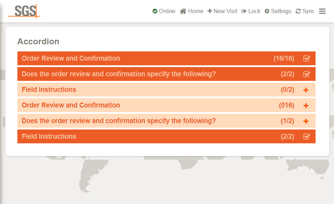Expand Field Instructions (0/2) with plus icon
This screenshot has width=334, height=204.
click(x=306, y=90)
